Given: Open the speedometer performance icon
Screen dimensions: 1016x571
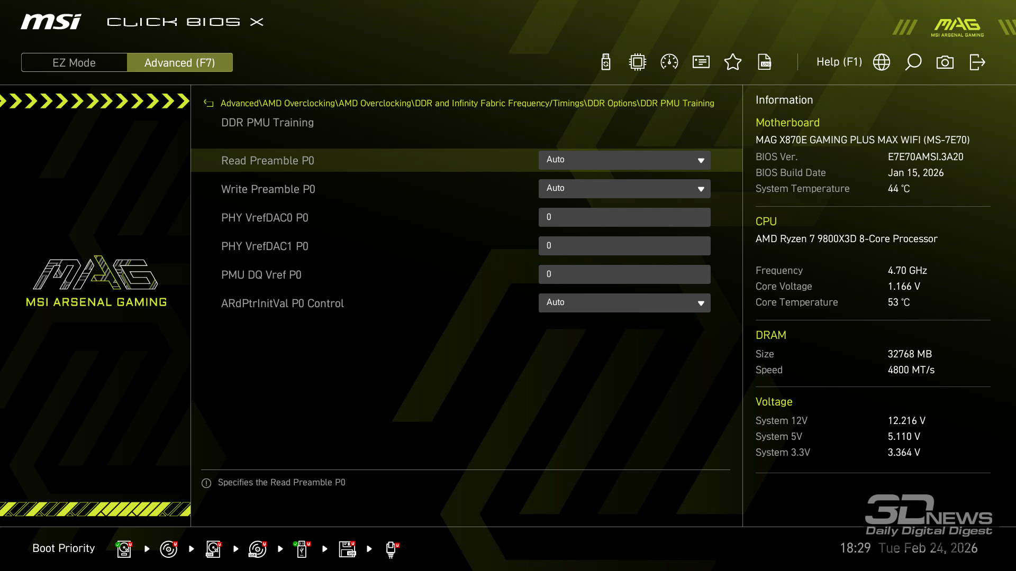Looking at the screenshot, I should tap(669, 62).
